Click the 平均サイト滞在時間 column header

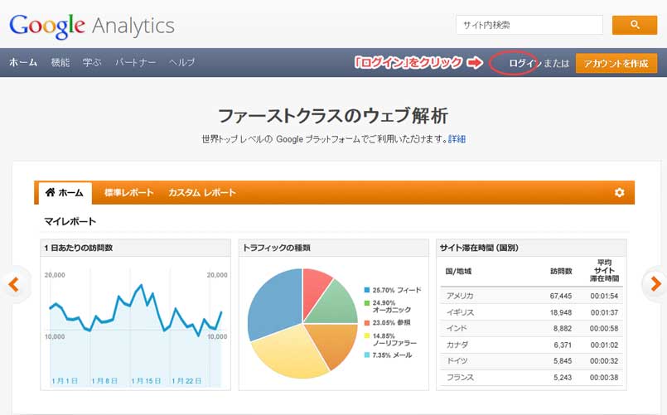point(605,270)
